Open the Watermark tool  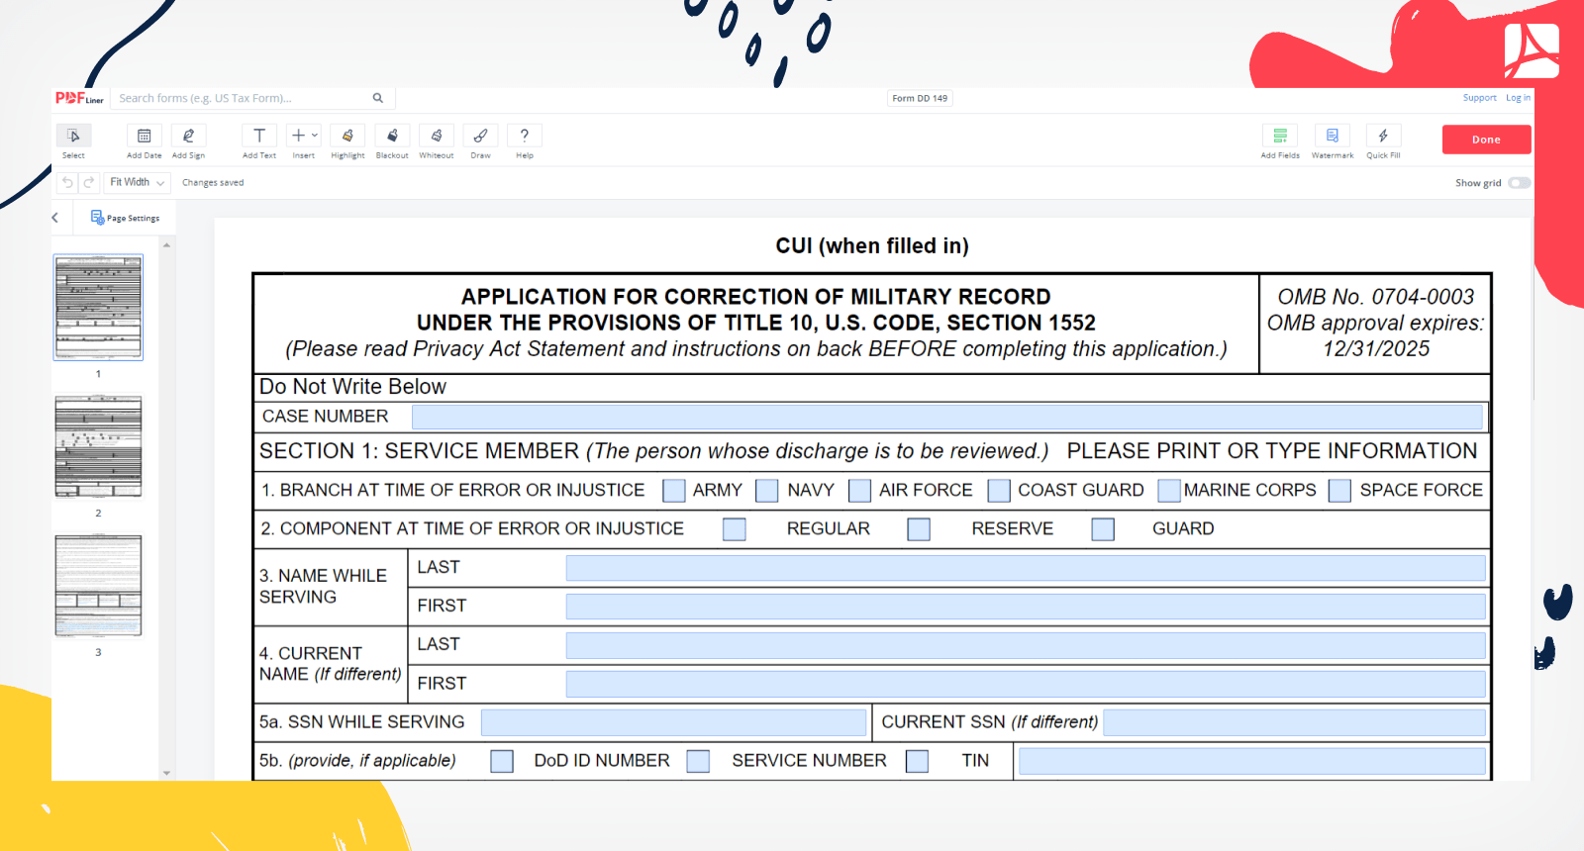pos(1332,137)
